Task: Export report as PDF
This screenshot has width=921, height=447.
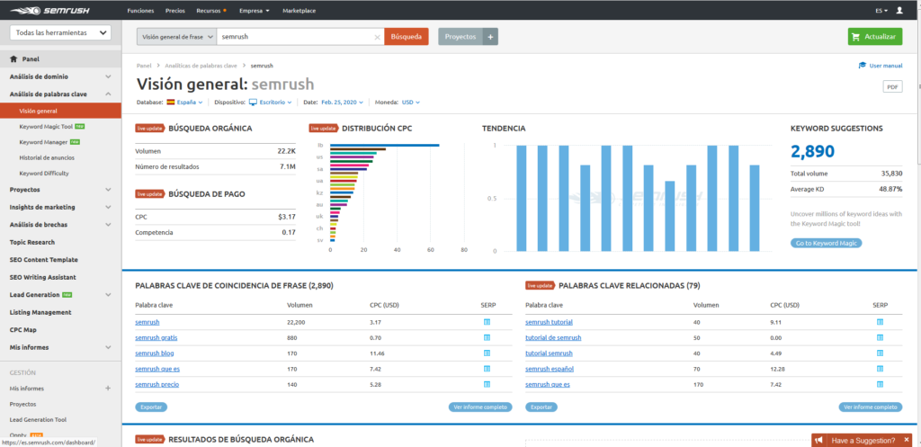Action: pyautogui.click(x=892, y=87)
